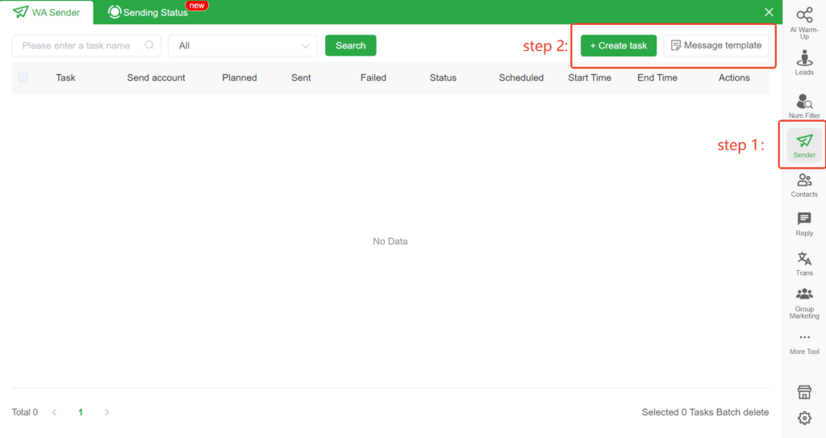Tick the select-all tasks checkbox

(x=23, y=77)
